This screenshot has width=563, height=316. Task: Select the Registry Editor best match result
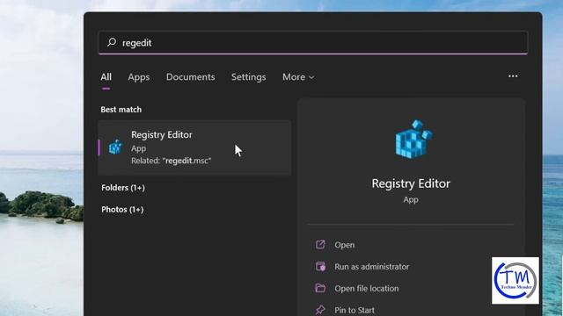(x=194, y=147)
